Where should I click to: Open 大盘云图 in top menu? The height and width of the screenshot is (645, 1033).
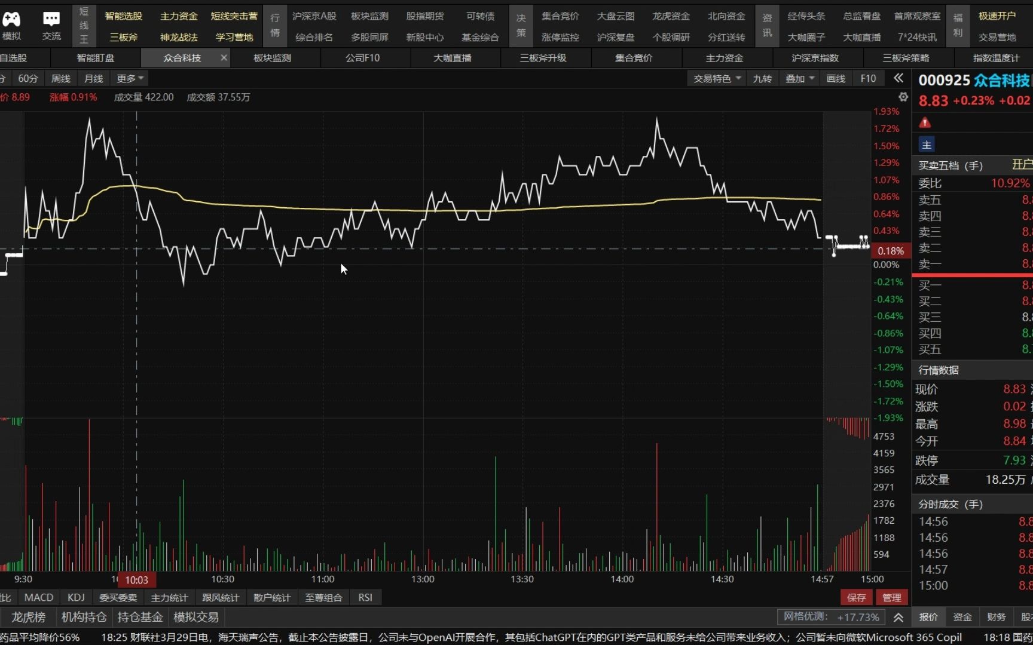pos(615,16)
